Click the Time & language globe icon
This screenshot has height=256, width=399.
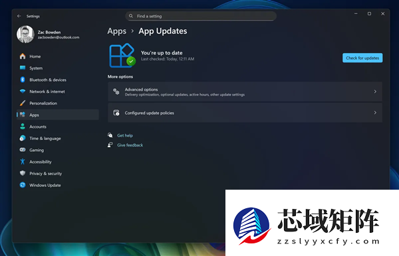[23, 138]
